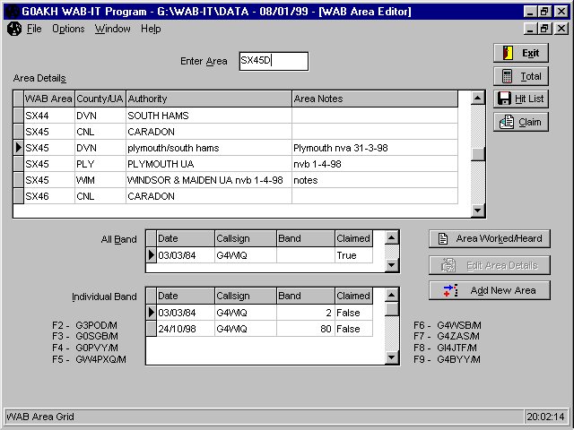The height and width of the screenshot is (430, 574).
Task: Click the County/UA column header
Action: (x=100, y=99)
